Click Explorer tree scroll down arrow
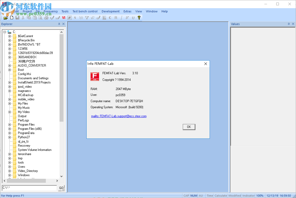 (62, 176)
